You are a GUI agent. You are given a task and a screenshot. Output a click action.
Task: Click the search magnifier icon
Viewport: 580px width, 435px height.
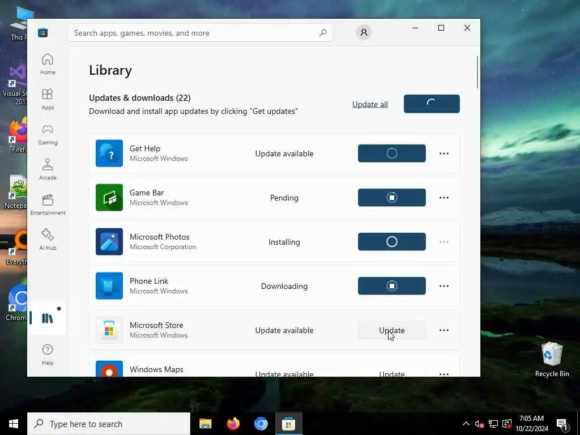coord(322,33)
